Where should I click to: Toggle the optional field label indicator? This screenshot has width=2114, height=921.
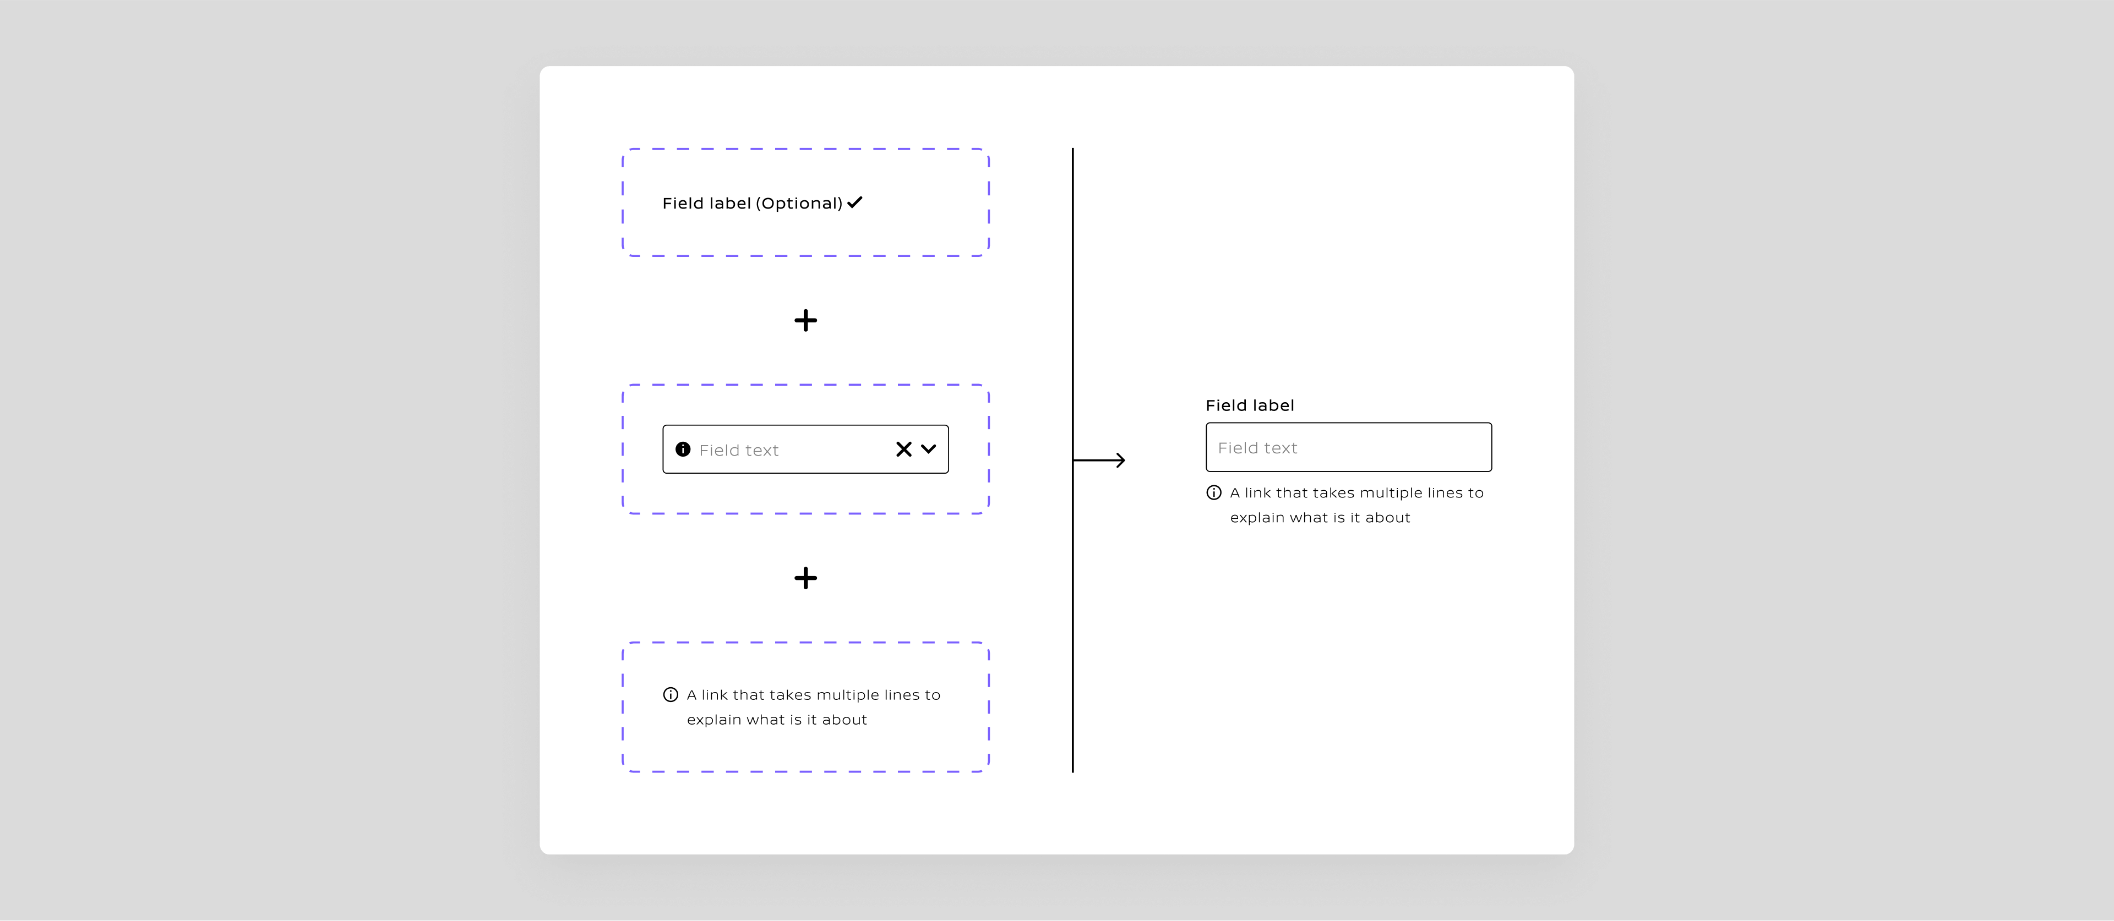click(x=860, y=204)
